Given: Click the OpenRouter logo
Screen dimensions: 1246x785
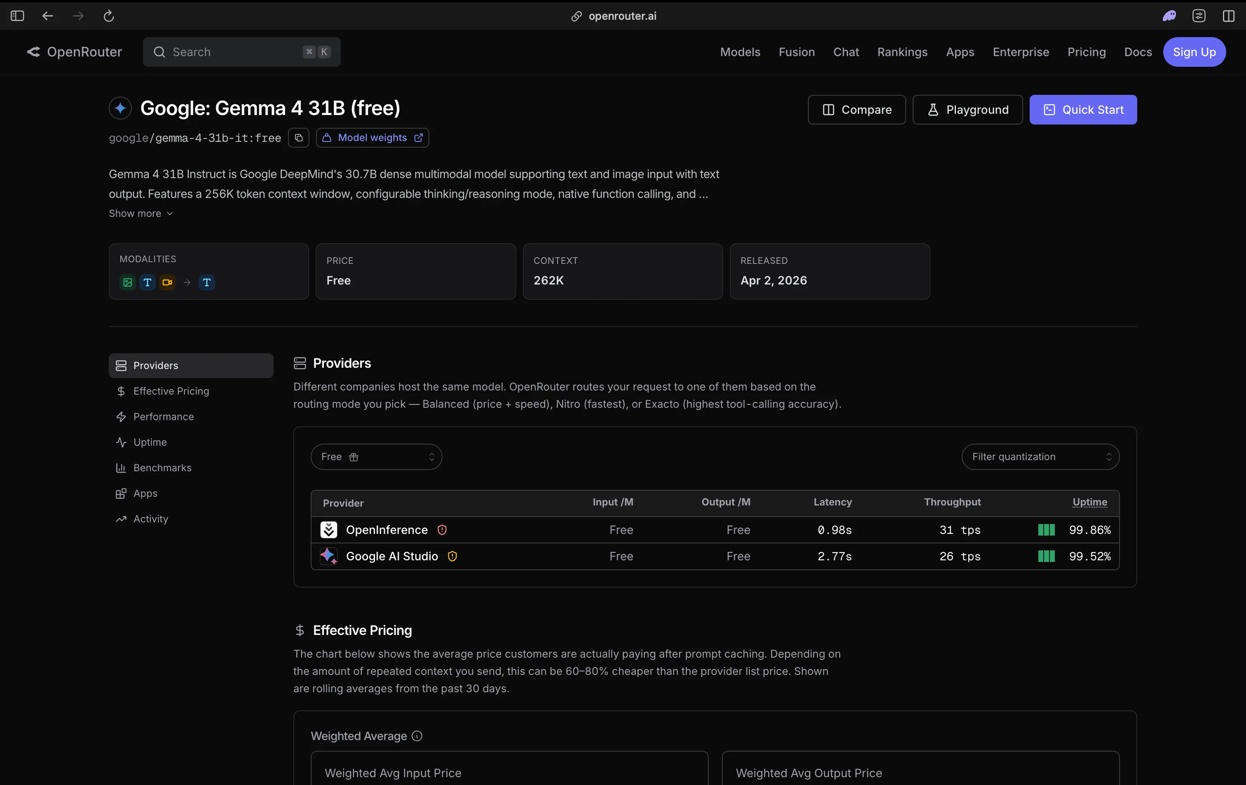Looking at the screenshot, I should coord(75,52).
